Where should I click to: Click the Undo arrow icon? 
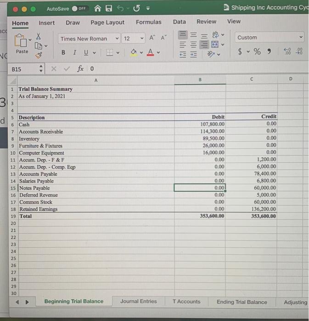click(x=120, y=8)
